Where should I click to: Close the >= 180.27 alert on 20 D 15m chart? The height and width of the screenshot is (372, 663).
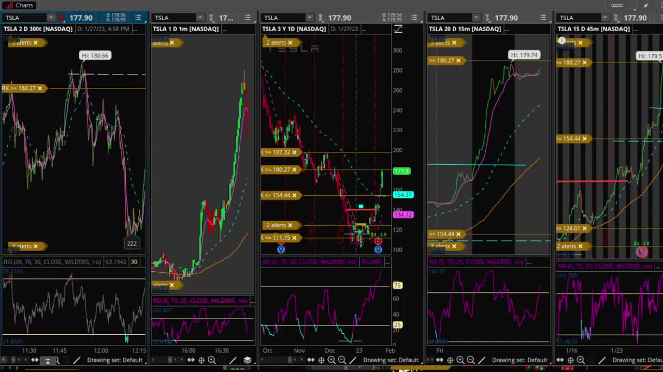(x=458, y=60)
